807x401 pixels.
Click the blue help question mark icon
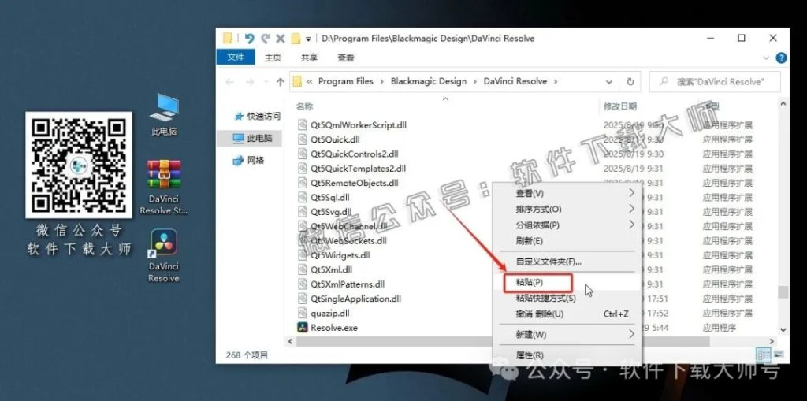coord(781,58)
